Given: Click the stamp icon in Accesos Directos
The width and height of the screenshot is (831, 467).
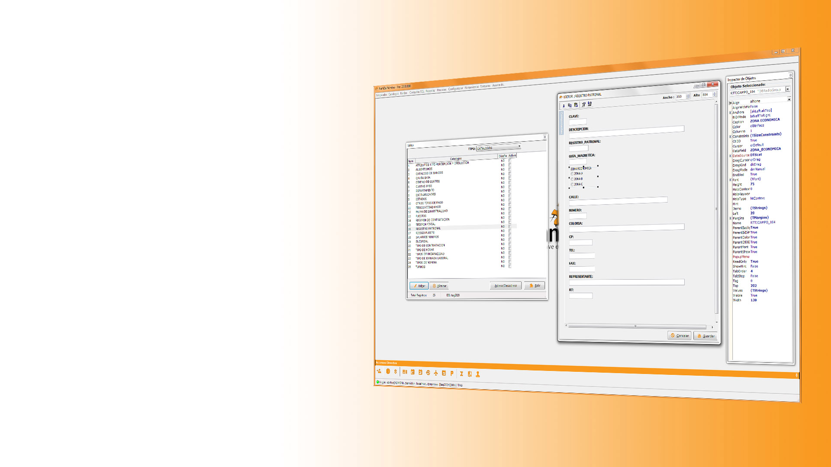Looking at the screenshot, I should (478, 374).
